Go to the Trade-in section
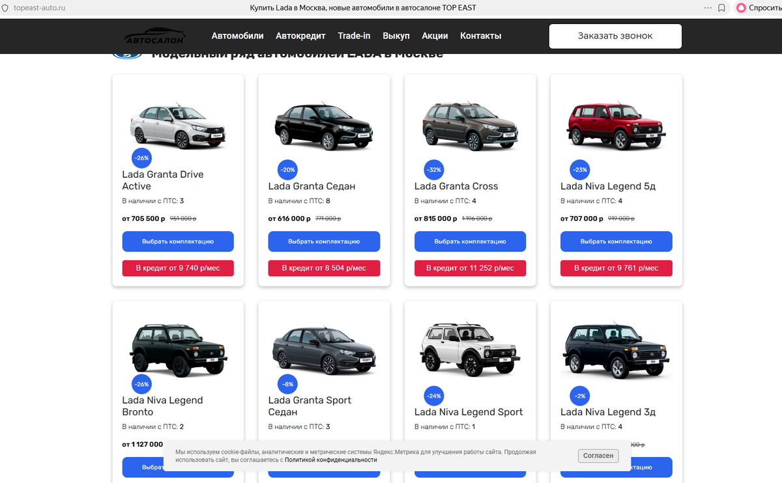 354,36
